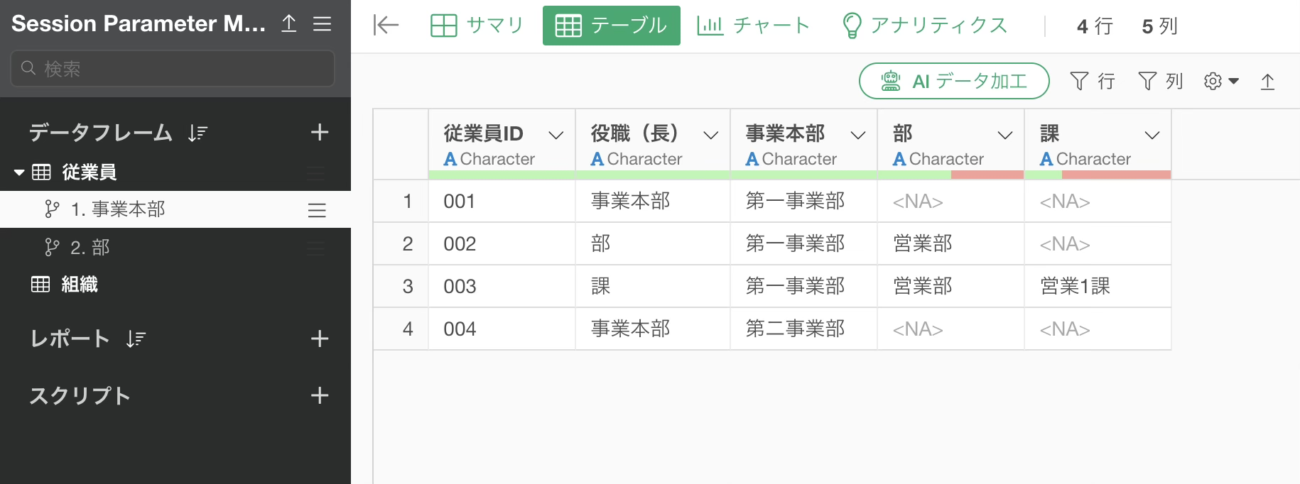1300x484 pixels.
Task: Click the AI データ加工 button
Action: 954,81
